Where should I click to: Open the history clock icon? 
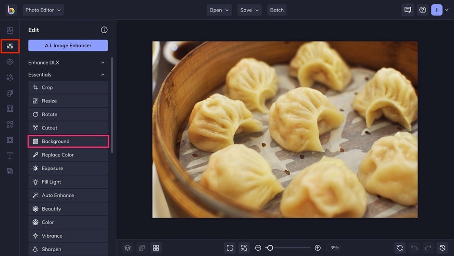[442, 248]
